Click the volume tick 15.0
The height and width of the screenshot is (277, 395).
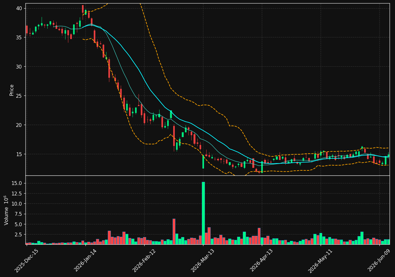pos(17,183)
